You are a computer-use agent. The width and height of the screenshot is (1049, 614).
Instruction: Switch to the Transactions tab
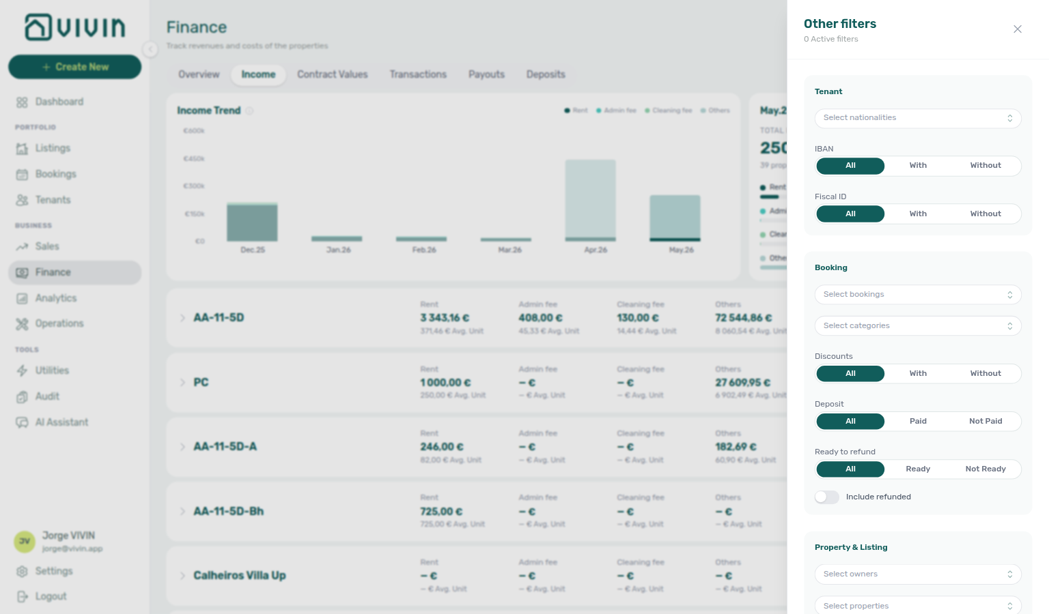pos(418,74)
